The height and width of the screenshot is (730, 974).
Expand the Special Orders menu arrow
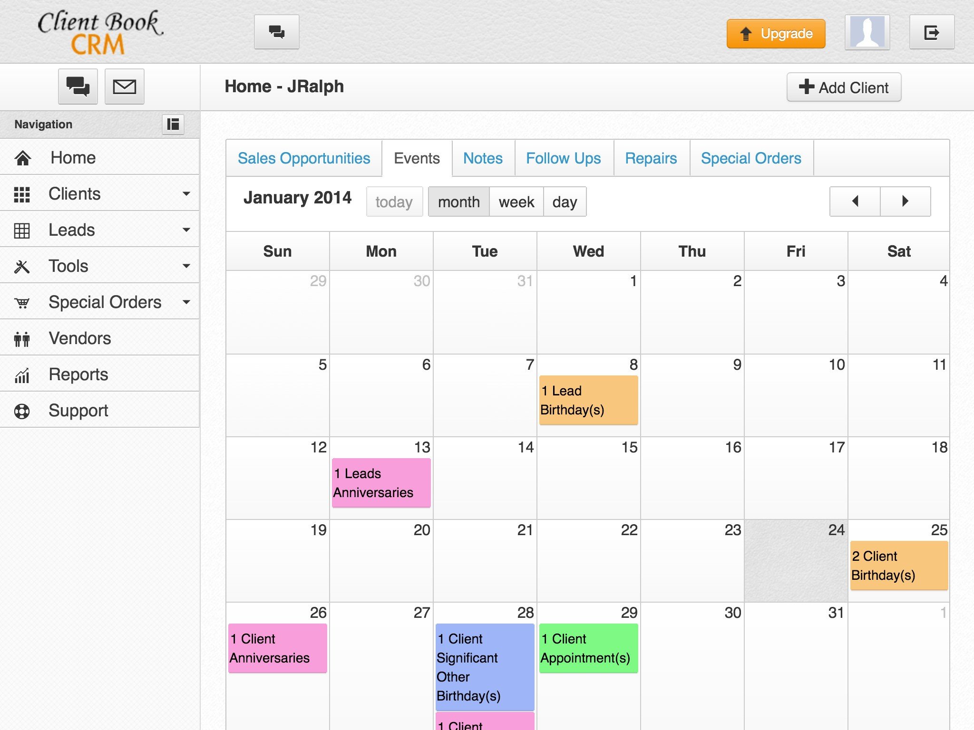pos(186,302)
